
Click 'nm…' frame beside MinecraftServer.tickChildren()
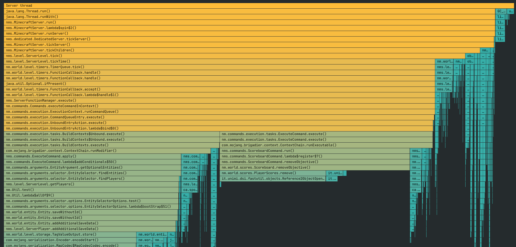(x=485, y=50)
